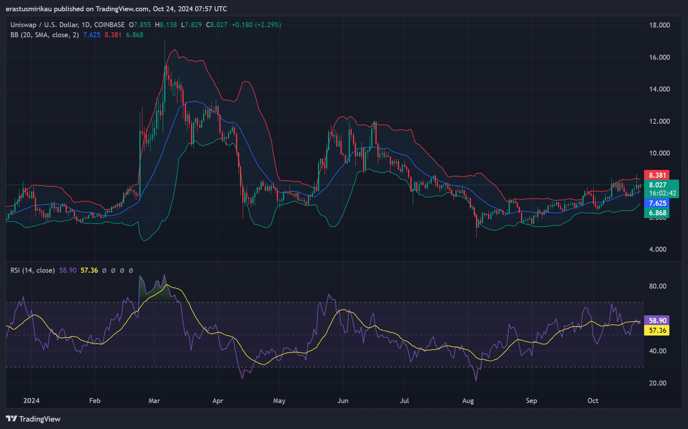Screen dimensions: 688x429
Task: Click the green 6.868 price axis tag
Action: 657,213
